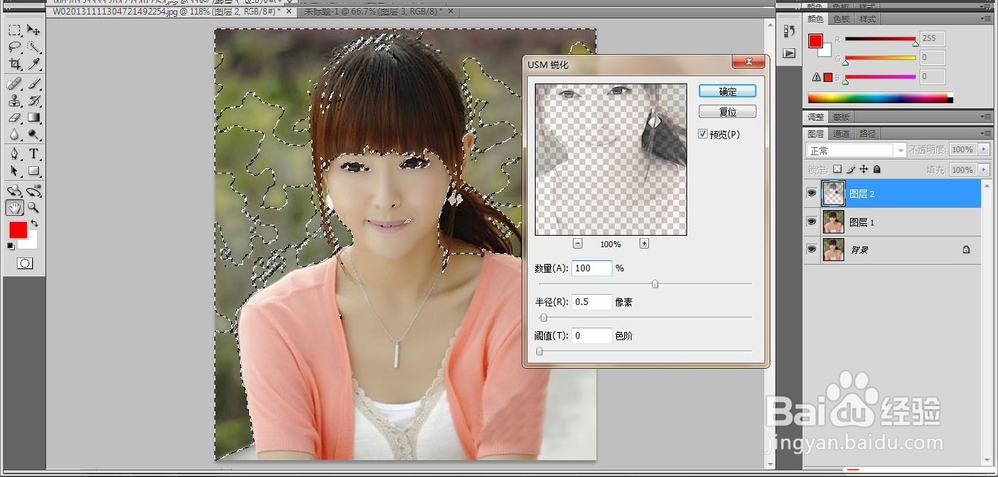Select the Healing Brush tool
998x477 pixels.
tap(15, 84)
